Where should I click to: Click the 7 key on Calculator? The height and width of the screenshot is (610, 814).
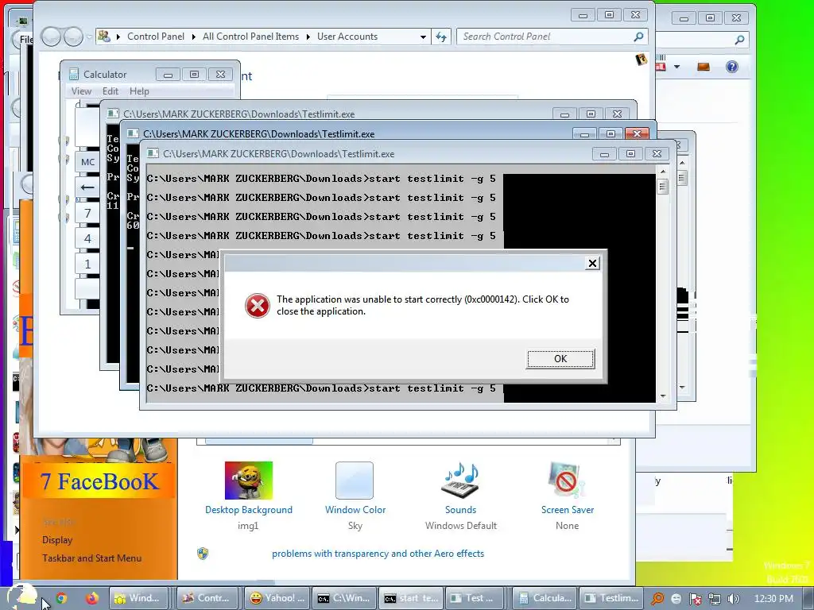point(87,213)
